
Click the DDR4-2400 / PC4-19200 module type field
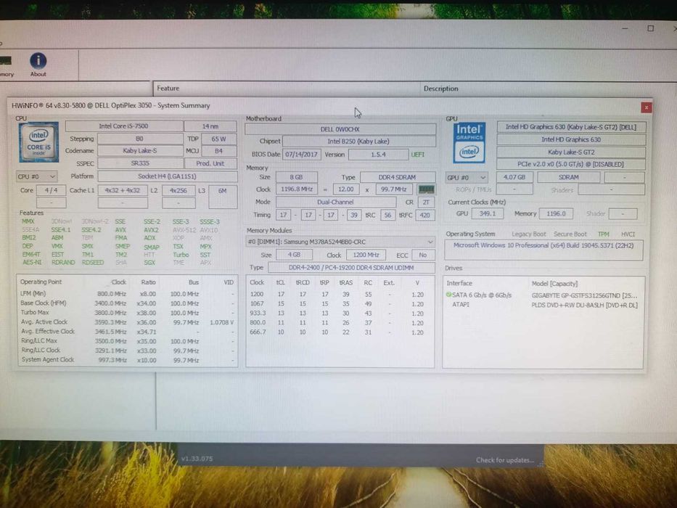(351, 268)
